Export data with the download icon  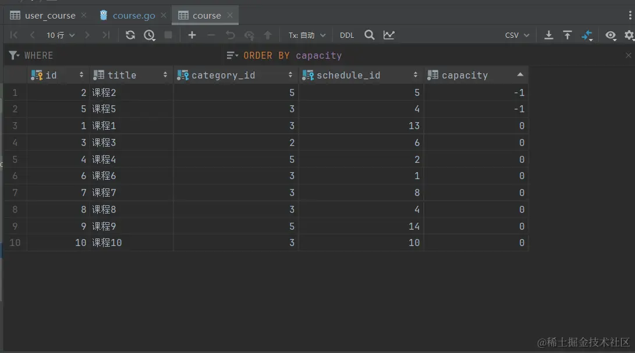point(549,35)
